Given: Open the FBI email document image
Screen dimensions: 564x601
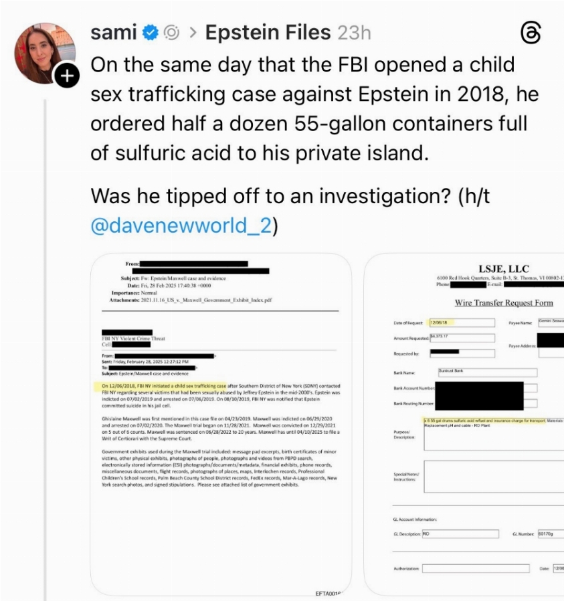Looking at the screenshot, I should tap(221, 425).
